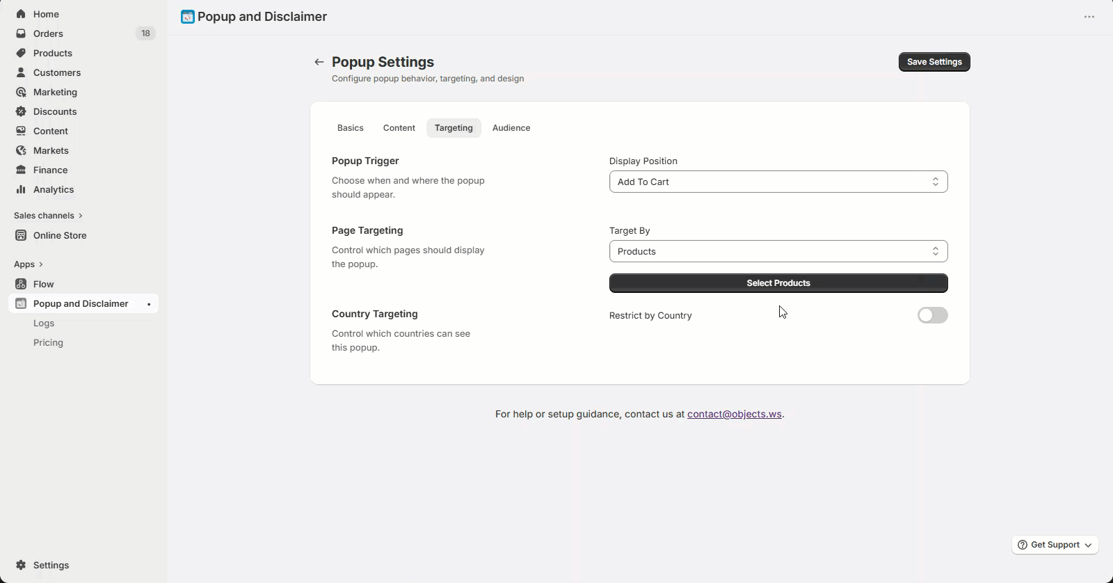Open Settings gear in the sidebar
The width and height of the screenshot is (1113, 583).
[21, 565]
